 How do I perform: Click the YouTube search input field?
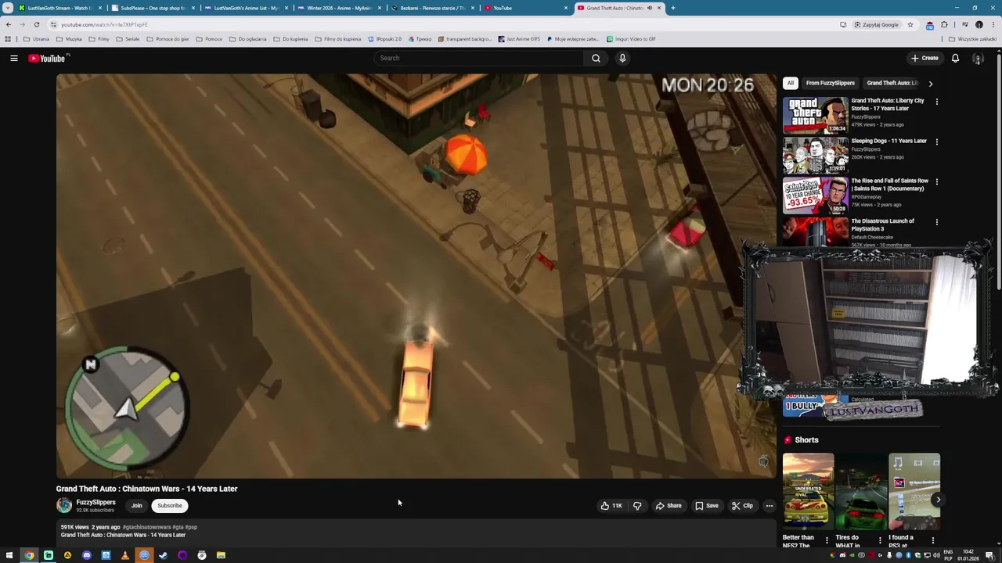click(478, 58)
